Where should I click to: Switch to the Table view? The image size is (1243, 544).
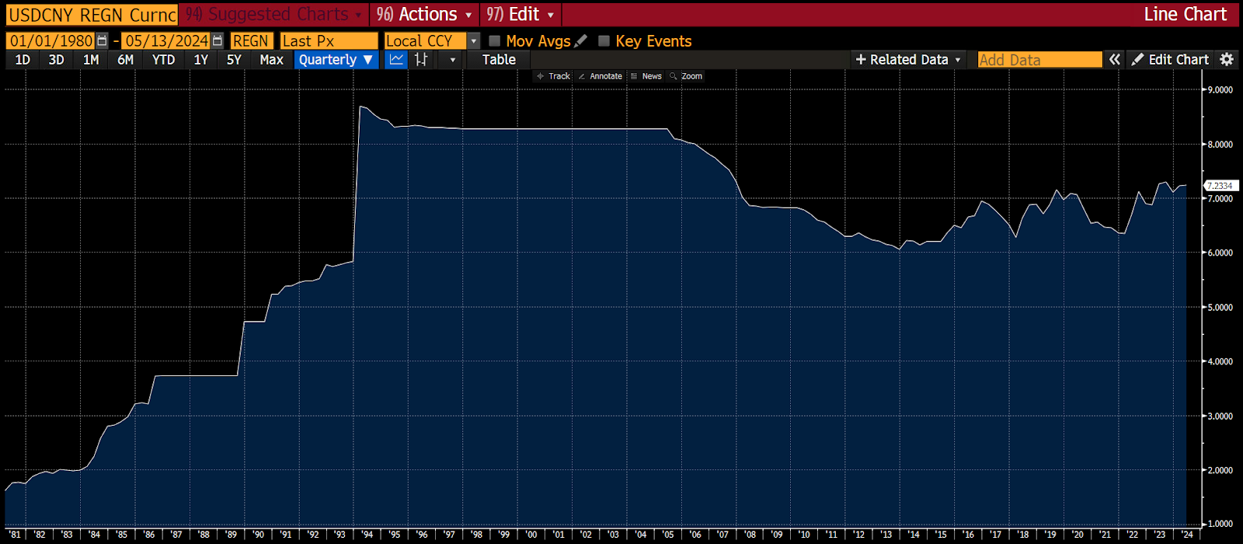(499, 60)
